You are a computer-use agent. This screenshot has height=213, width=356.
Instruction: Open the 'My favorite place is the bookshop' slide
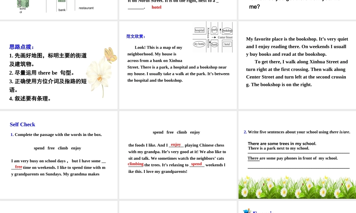[x=297, y=65]
